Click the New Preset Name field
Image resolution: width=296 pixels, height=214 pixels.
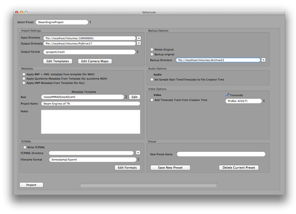221,154
